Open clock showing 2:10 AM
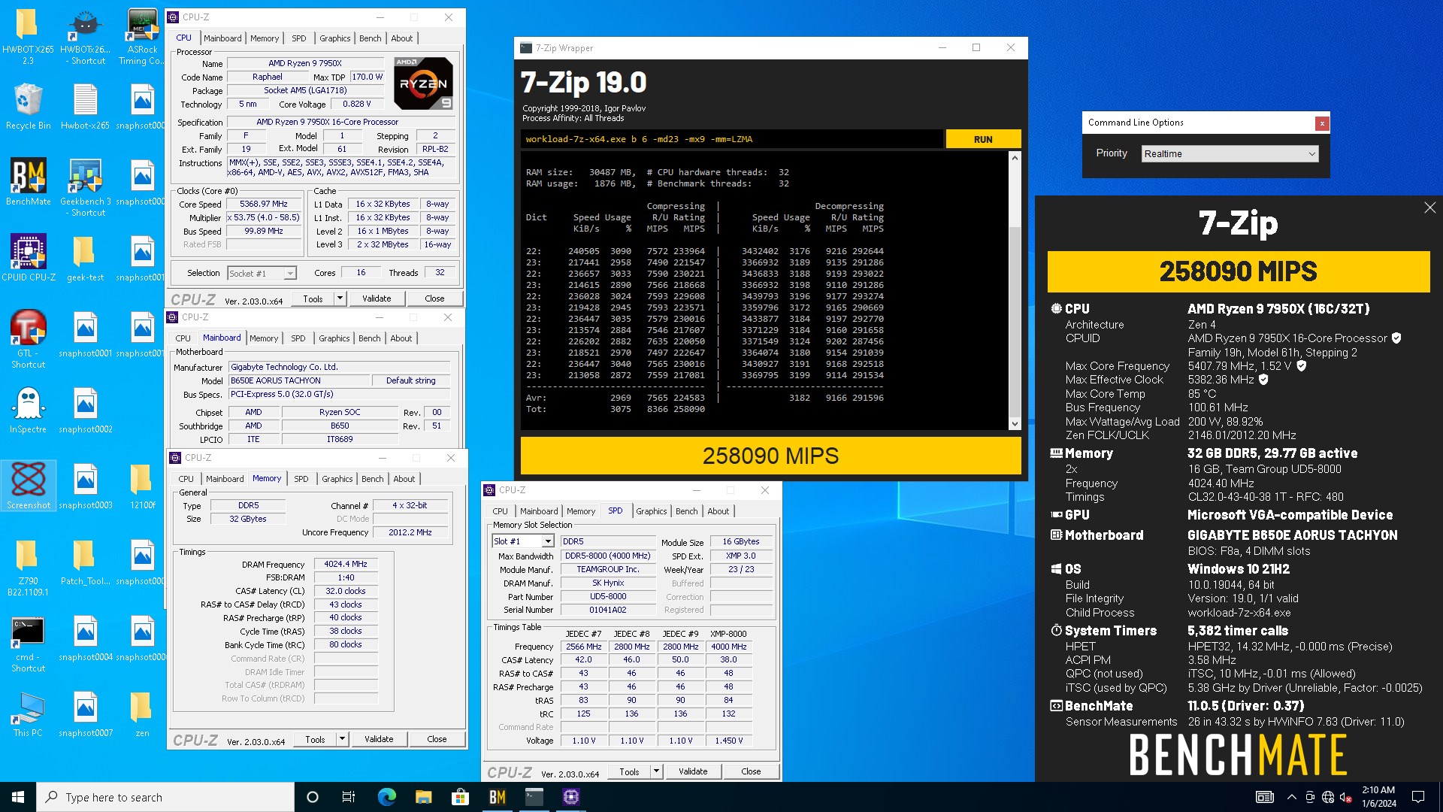 point(1379,797)
